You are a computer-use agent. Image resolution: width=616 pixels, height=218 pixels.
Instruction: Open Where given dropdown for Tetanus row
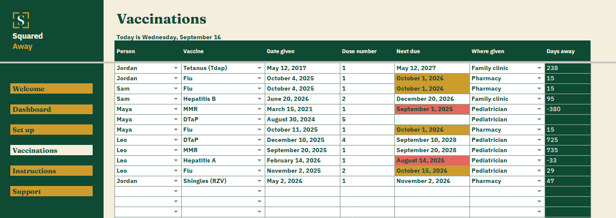(x=540, y=68)
